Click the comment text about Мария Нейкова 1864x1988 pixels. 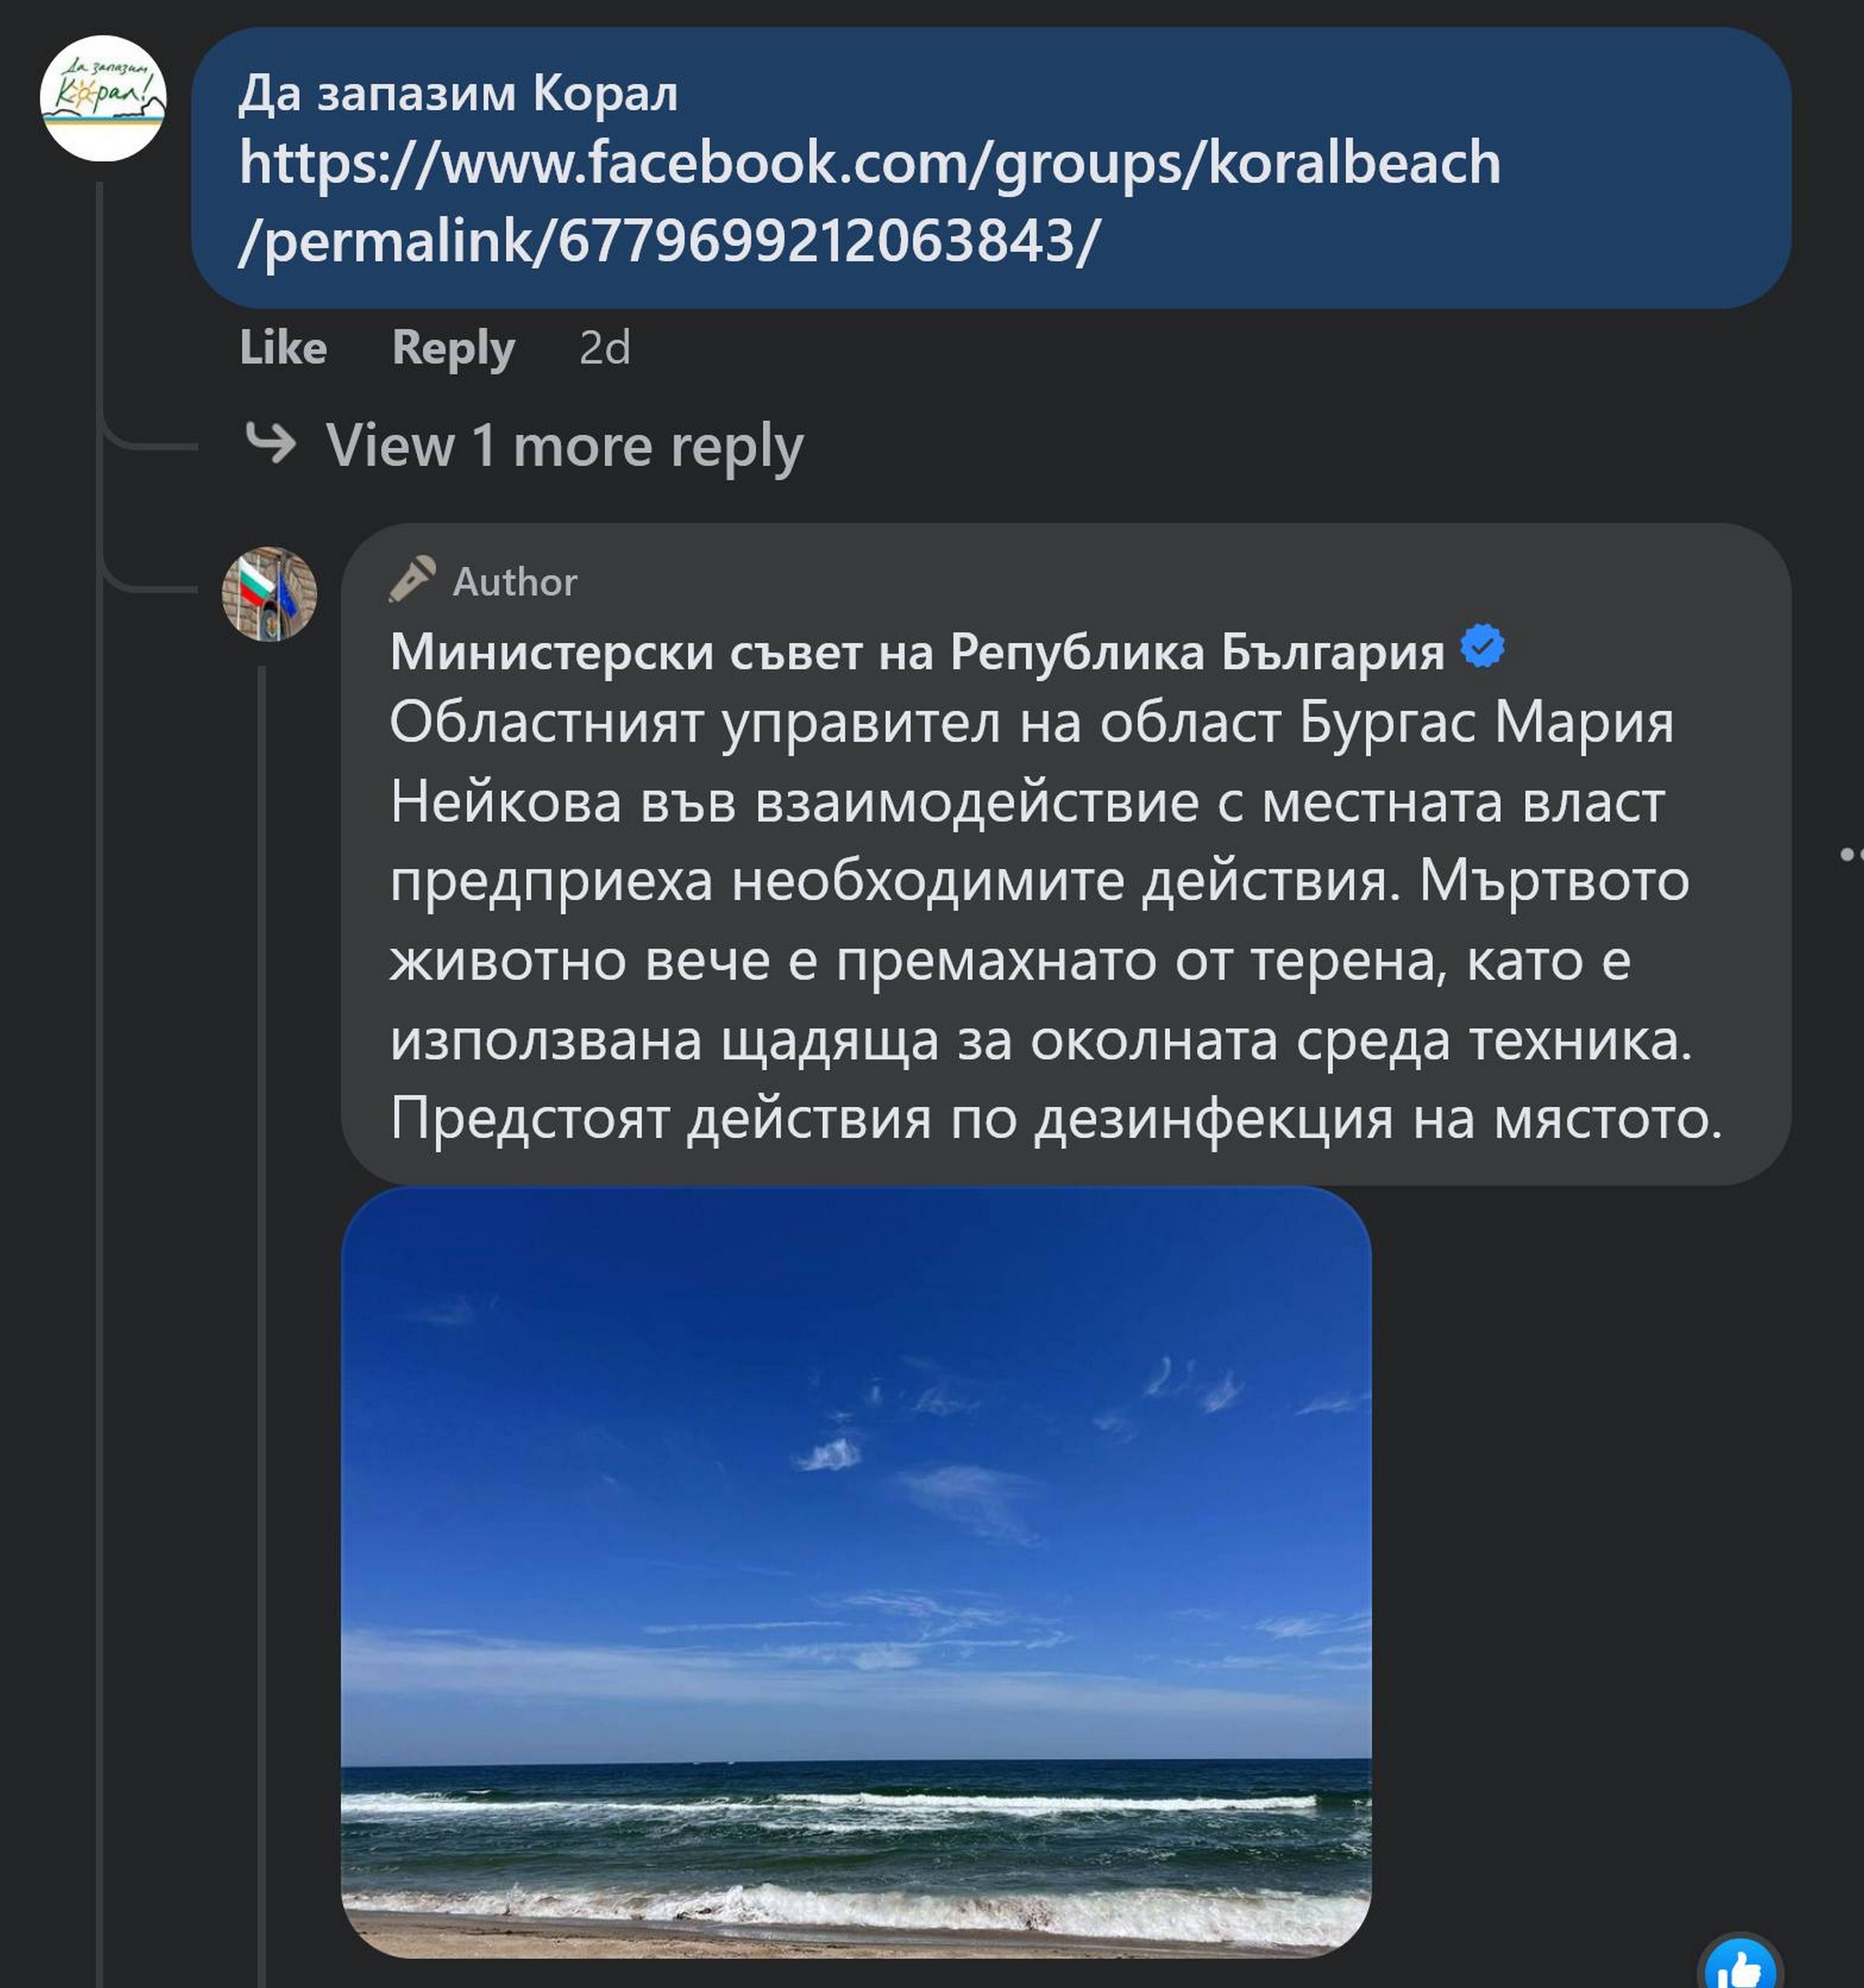(x=1040, y=920)
